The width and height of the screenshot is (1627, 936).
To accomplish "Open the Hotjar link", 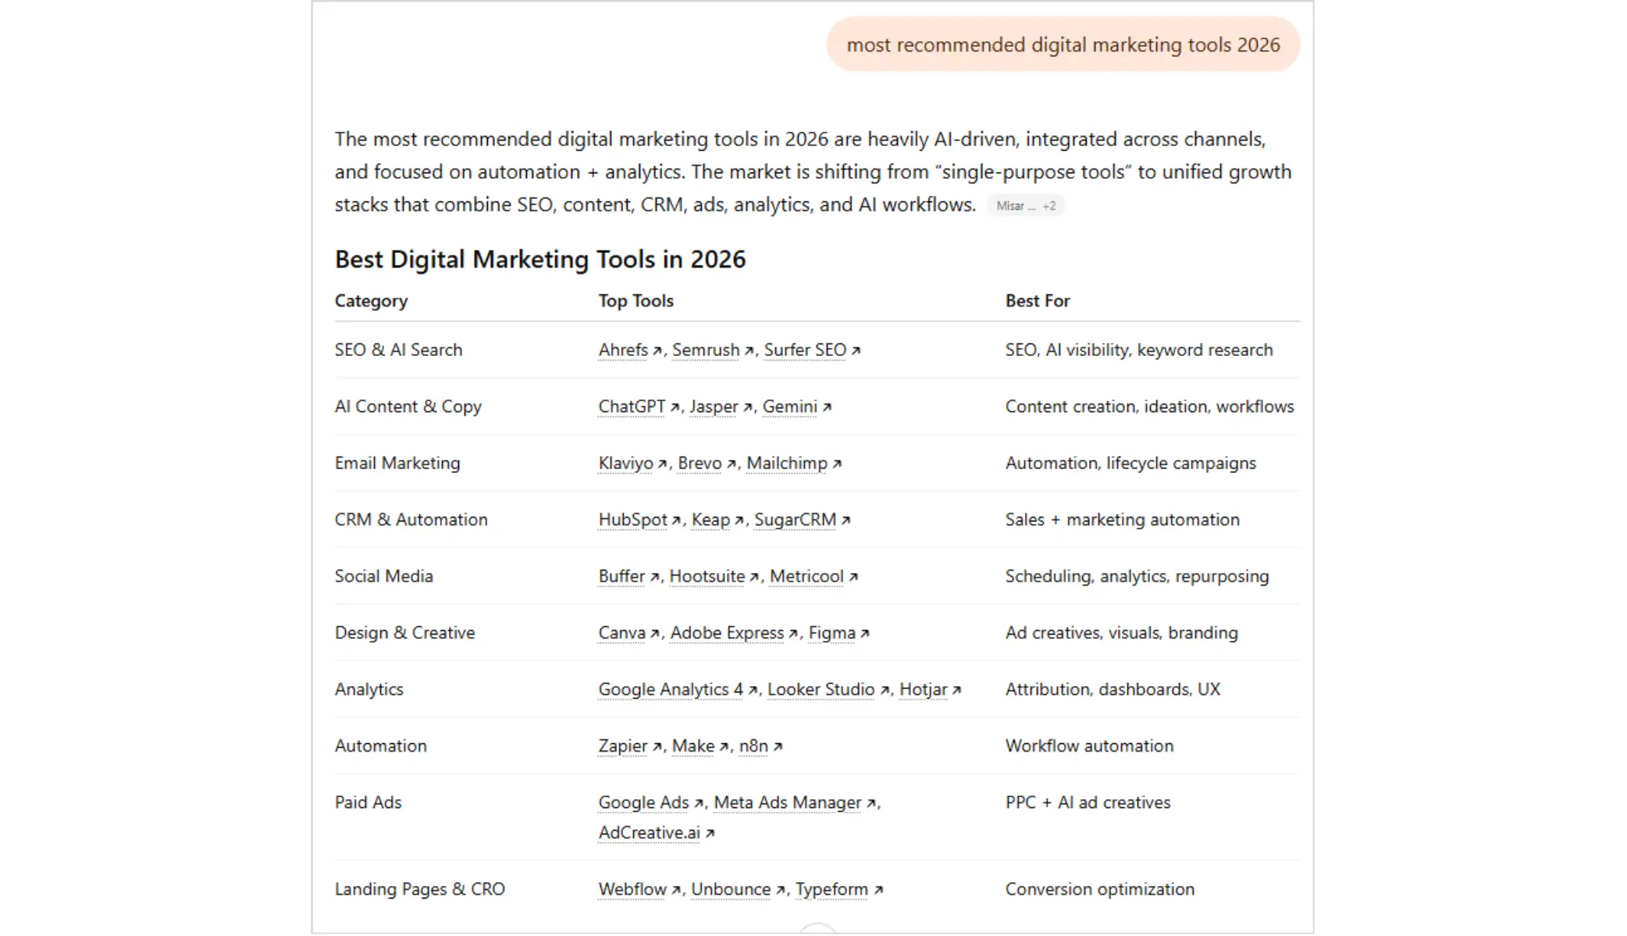I will click(x=930, y=689).
